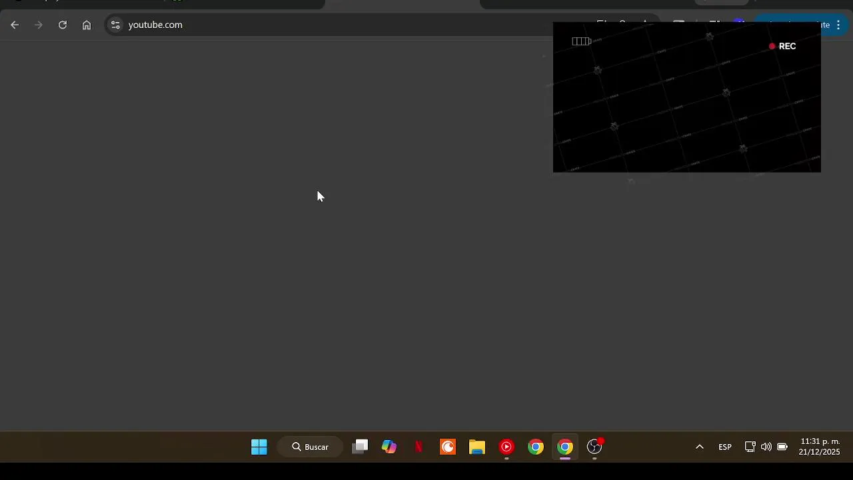Go back to the previous page
853x480 pixels.
point(15,25)
